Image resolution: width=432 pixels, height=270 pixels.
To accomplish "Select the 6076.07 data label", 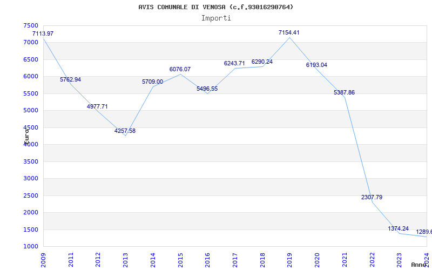I will [180, 70].
